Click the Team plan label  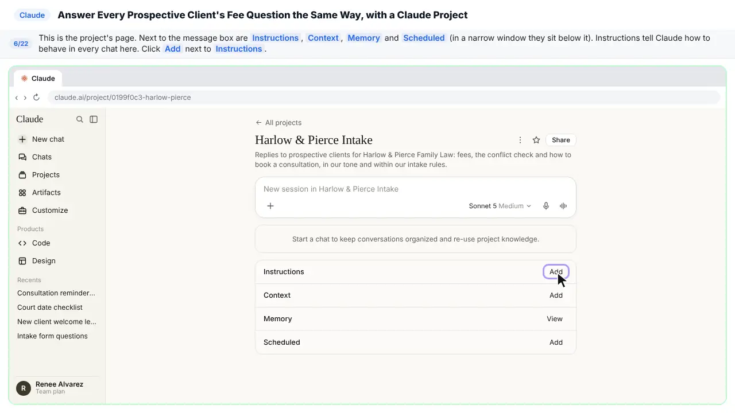(50, 392)
